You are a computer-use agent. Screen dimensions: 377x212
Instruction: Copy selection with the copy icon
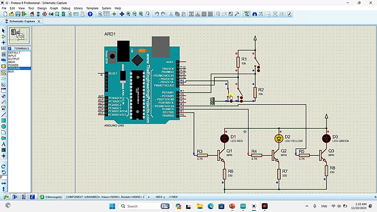[177, 14]
